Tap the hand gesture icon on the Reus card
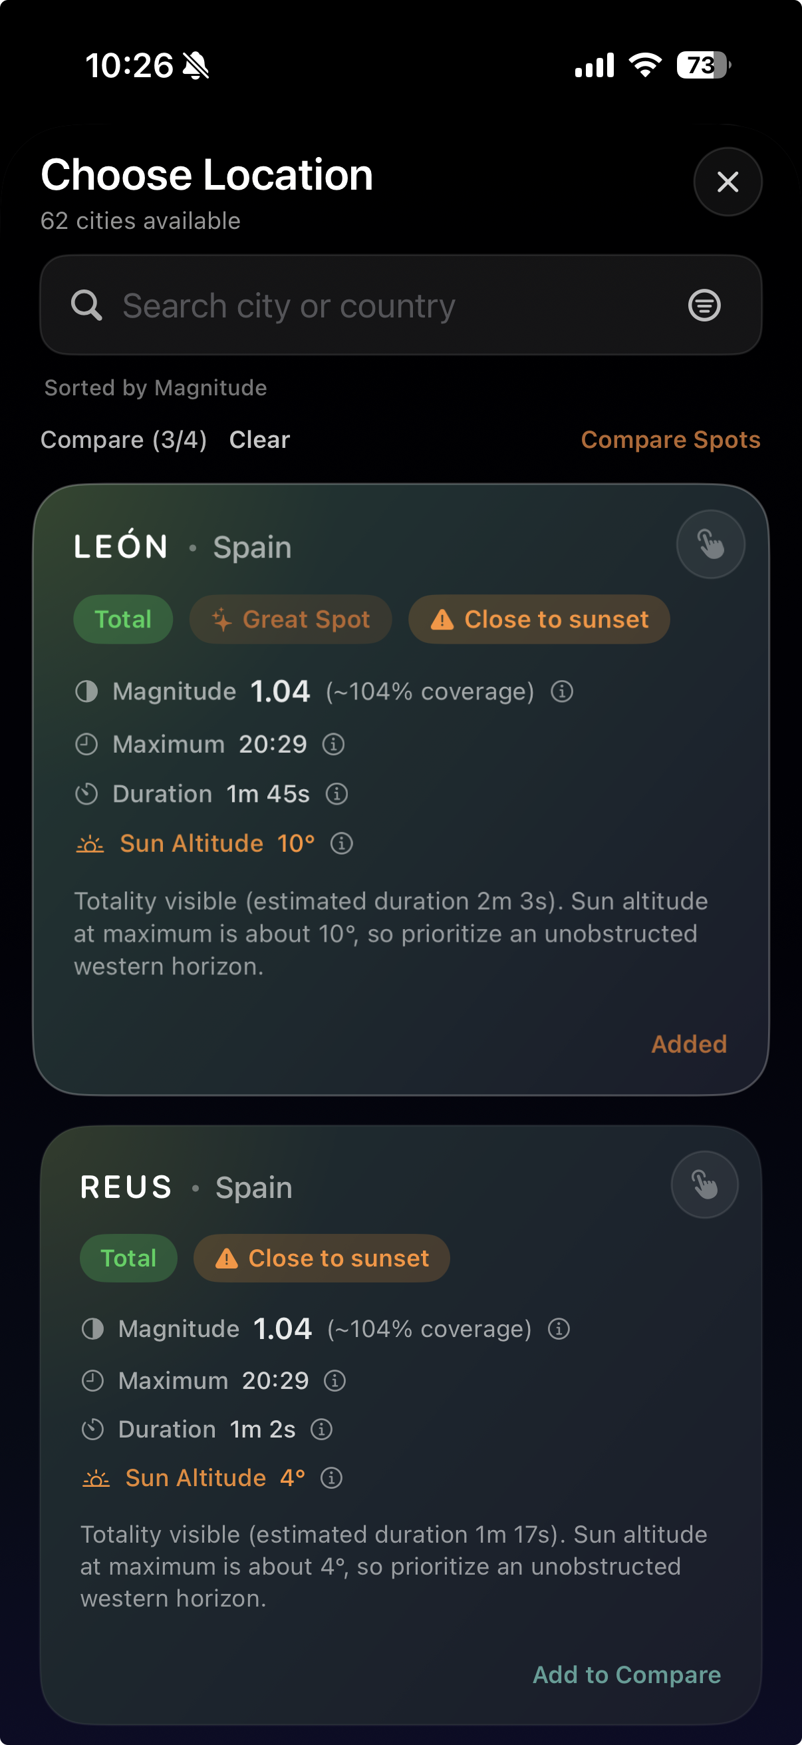 (704, 1183)
